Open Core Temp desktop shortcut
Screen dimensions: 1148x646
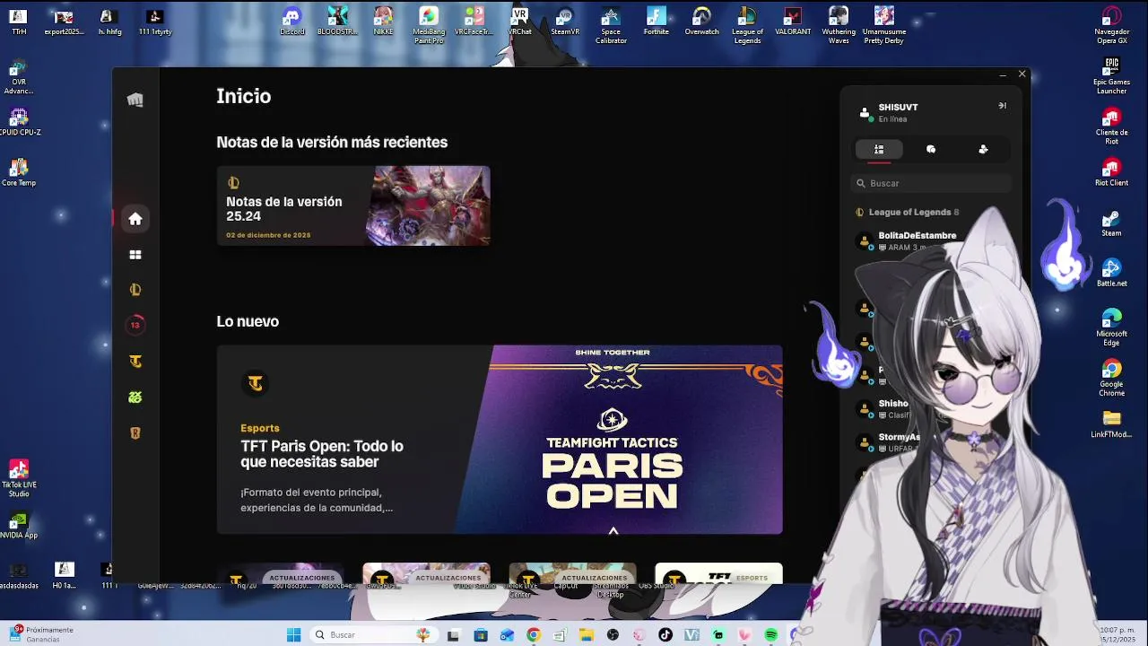(x=18, y=172)
